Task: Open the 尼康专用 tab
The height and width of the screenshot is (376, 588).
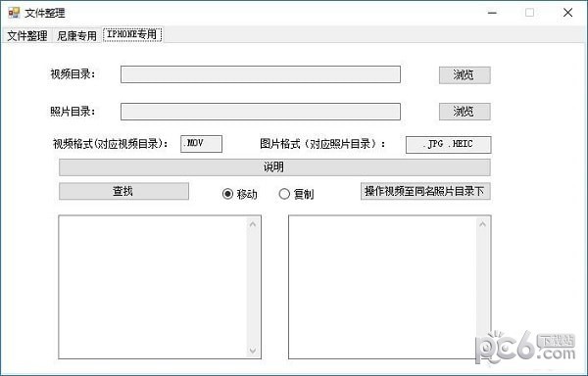Action: pyautogui.click(x=76, y=35)
